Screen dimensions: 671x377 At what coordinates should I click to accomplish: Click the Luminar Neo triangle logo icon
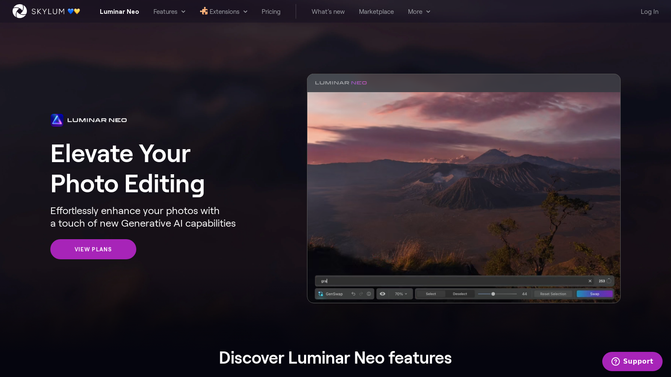click(x=57, y=120)
